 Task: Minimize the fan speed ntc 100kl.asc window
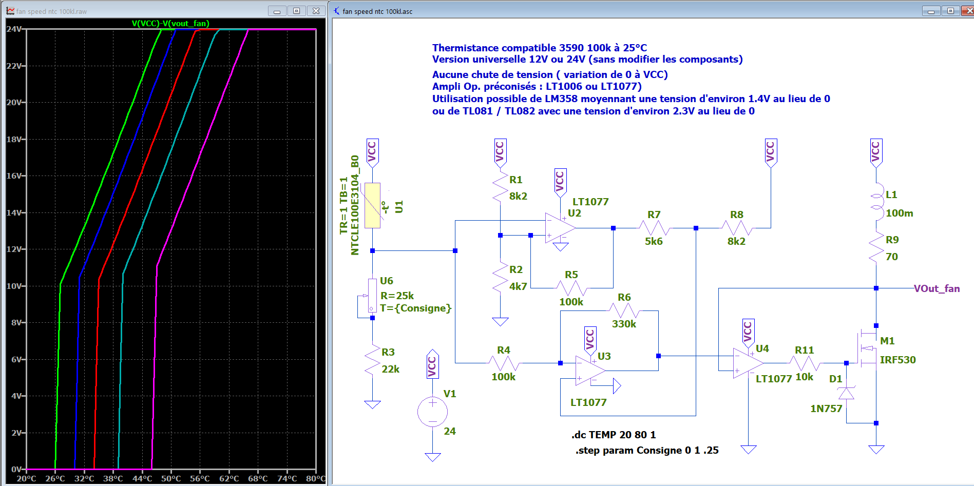pyautogui.click(x=931, y=11)
